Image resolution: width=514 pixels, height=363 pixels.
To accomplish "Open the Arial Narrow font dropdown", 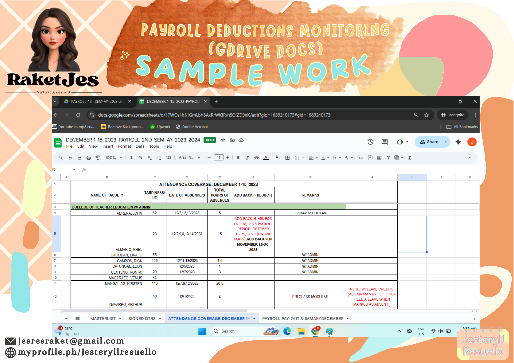I will pos(189,158).
